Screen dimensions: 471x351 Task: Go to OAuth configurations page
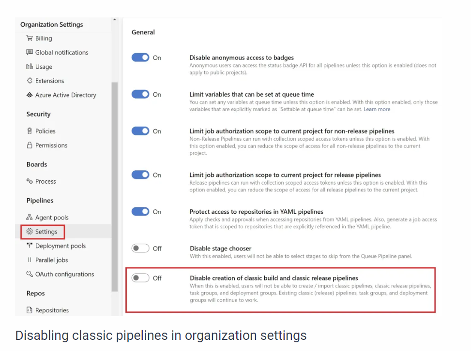coord(64,274)
